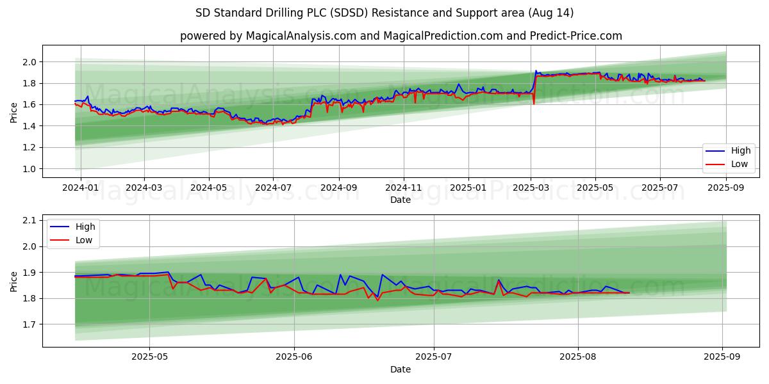
Task: Click the '1.9' y-axis value in the bottom chart
Action: click(31, 273)
